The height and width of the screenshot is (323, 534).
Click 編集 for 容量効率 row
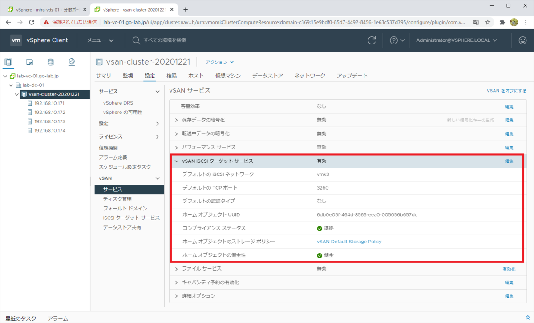[509, 107]
